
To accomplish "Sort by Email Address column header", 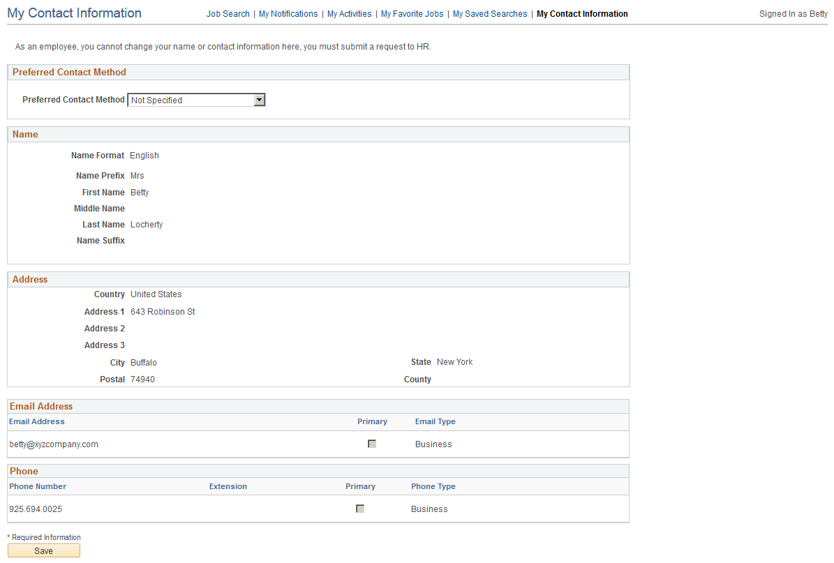I will (x=37, y=421).
